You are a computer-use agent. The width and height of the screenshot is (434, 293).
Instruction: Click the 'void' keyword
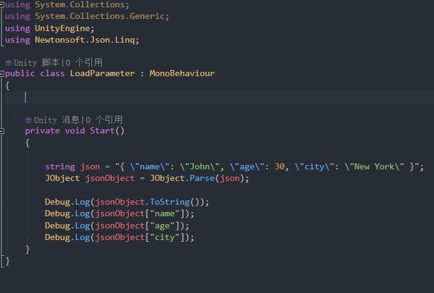75,130
